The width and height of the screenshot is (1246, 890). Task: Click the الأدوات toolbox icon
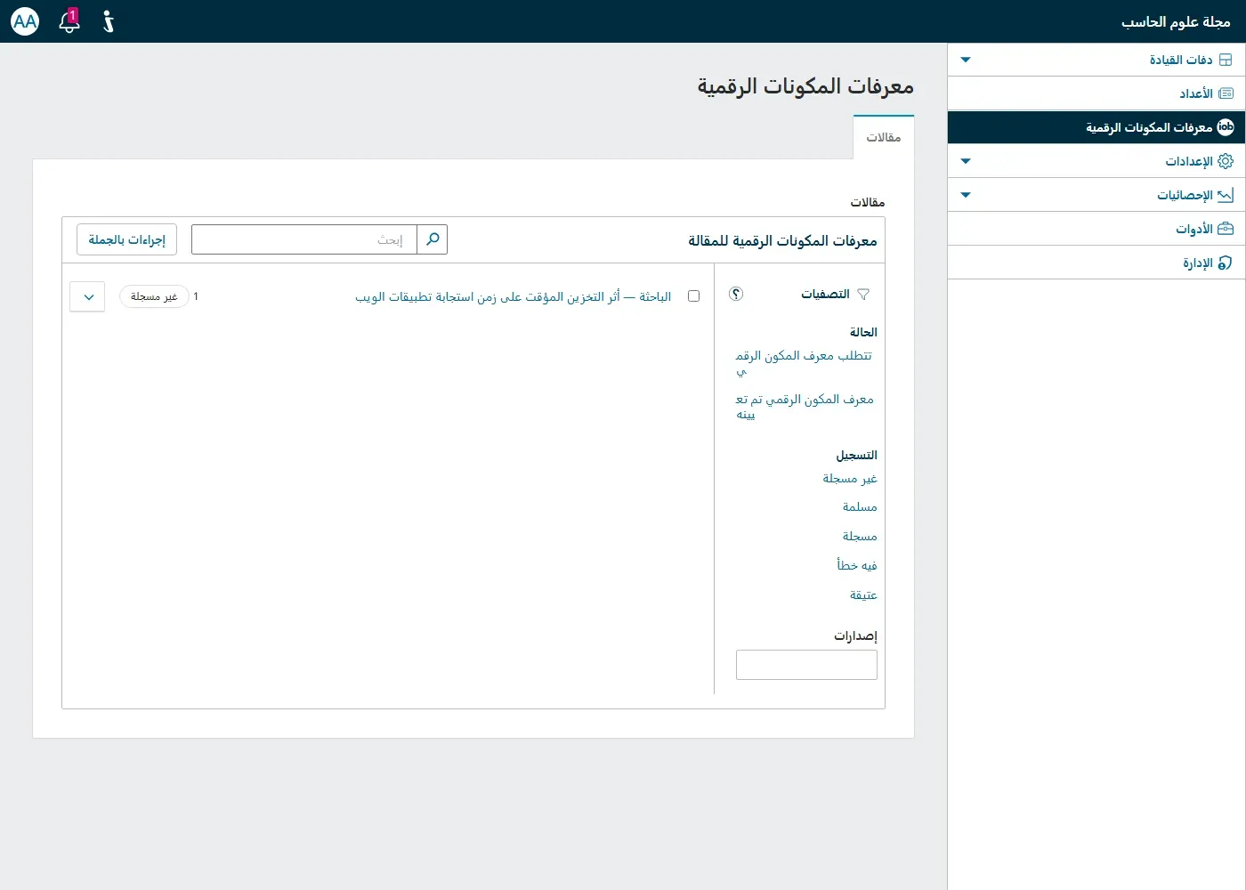[1226, 229]
